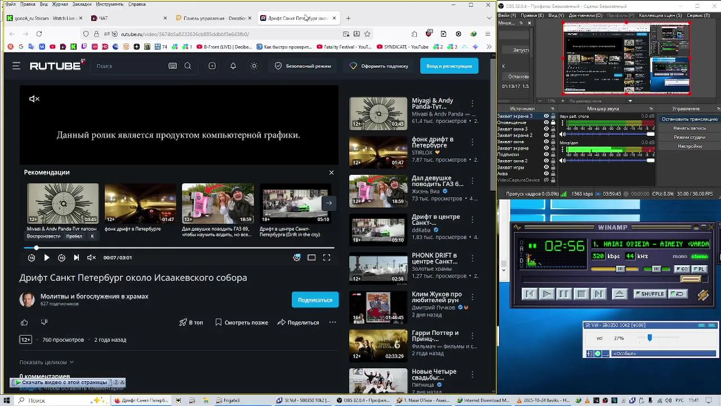The image size is (721, 406).
Task: Subscribe with Подписаться button
Action: [x=315, y=300]
